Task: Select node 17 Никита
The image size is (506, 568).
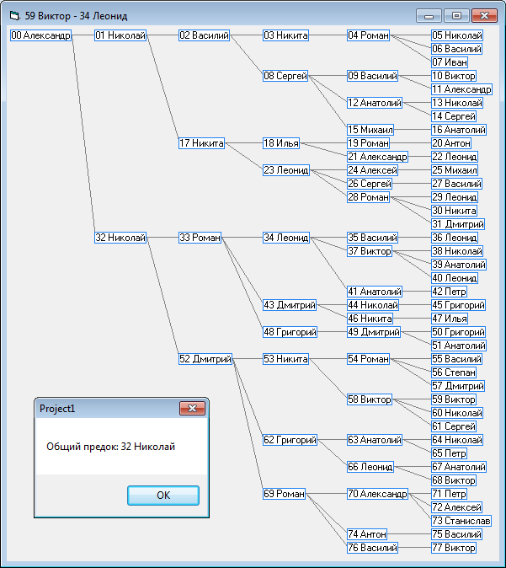Action: click(201, 143)
